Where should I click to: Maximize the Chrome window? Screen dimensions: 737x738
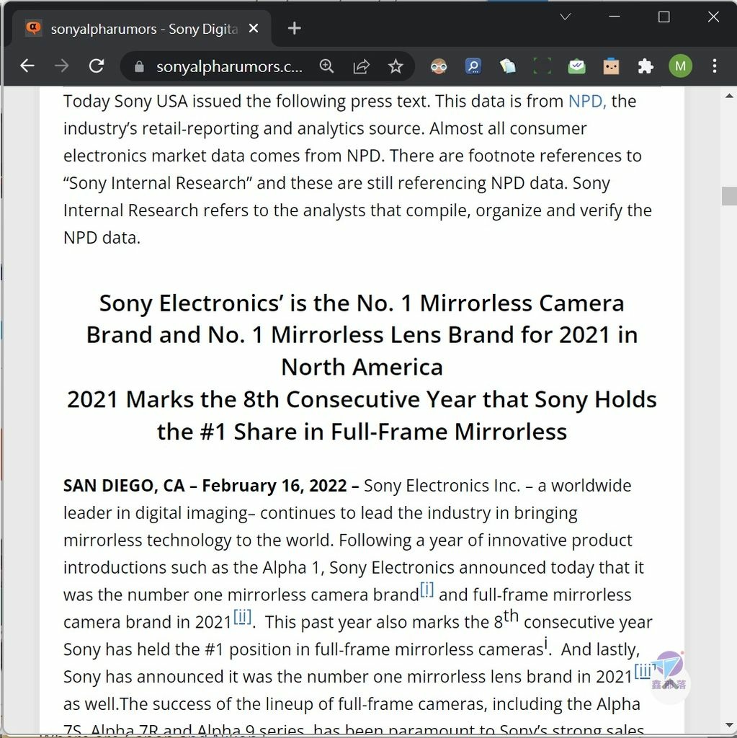click(664, 17)
